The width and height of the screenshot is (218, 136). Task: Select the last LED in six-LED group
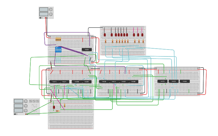click(127, 35)
